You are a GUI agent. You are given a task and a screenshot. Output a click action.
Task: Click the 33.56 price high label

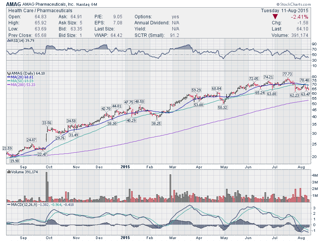pos(47,123)
